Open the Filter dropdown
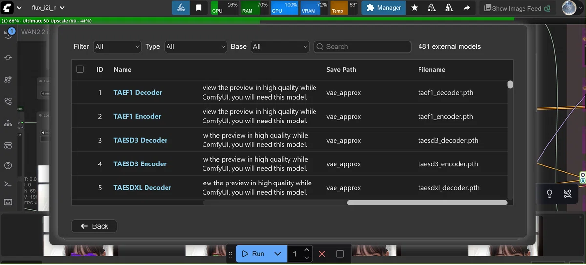Screen dimensions: 586x265 pos(117,47)
